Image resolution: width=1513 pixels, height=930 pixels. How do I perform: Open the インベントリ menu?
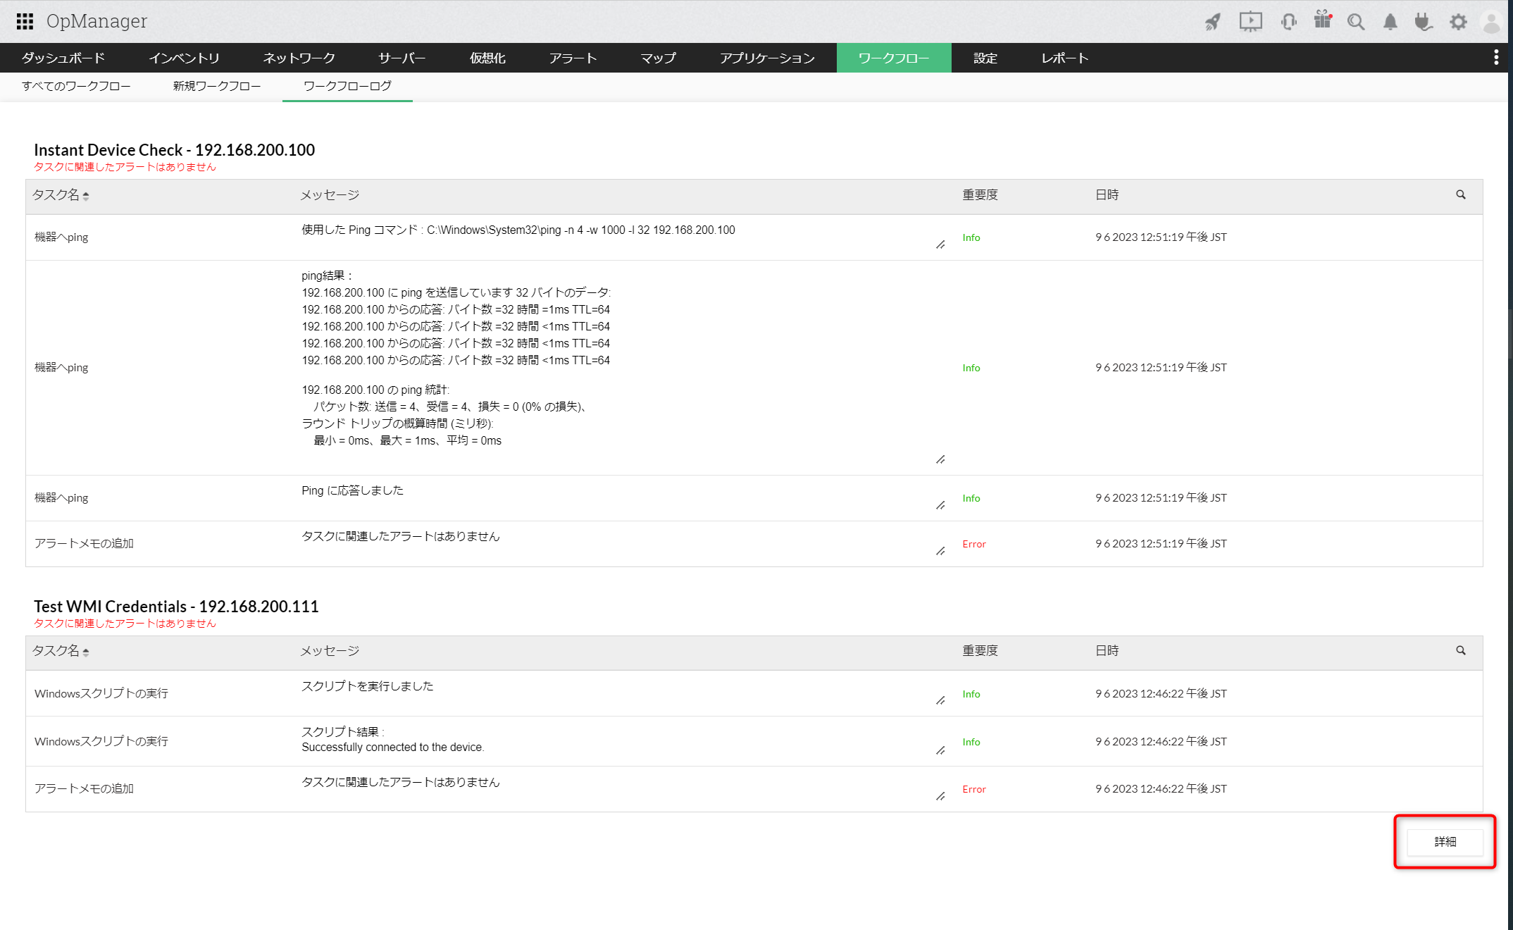click(184, 58)
